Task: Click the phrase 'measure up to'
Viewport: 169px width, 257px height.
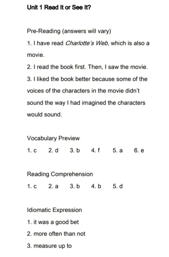Action: click(53, 246)
